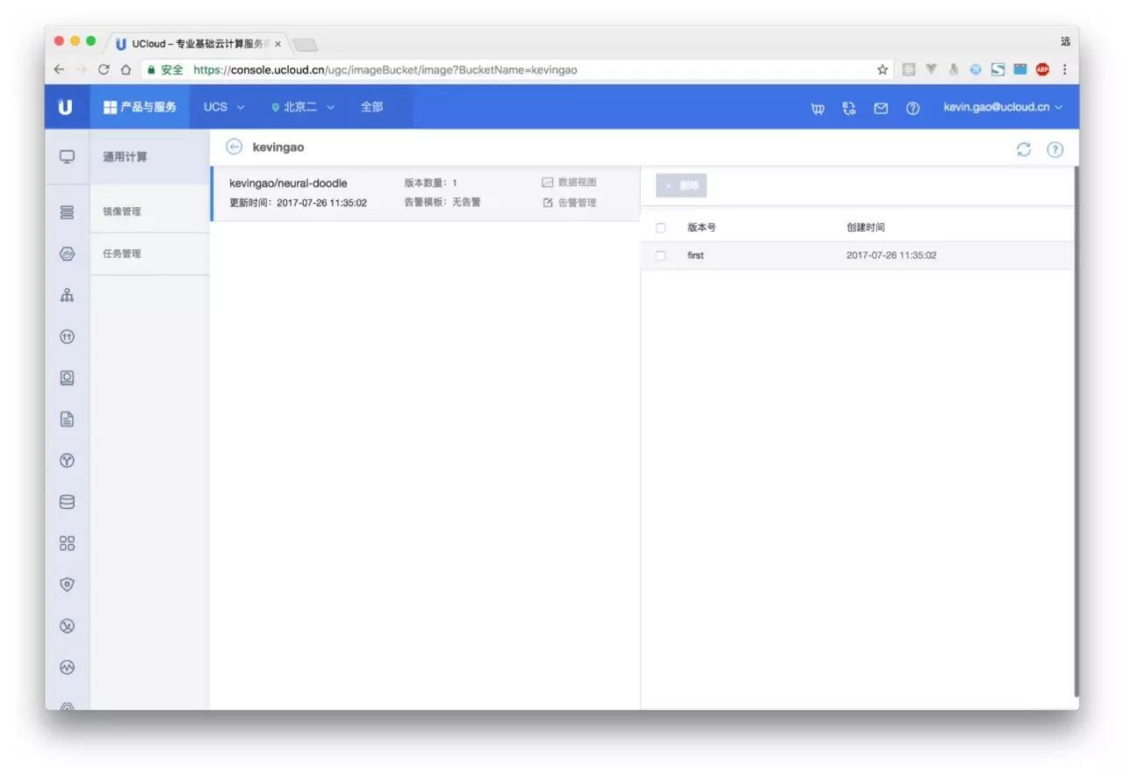Image resolution: width=1124 pixels, height=774 pixels.
Task: Click the browser address bar URL
Action: (x=385, y=69)
